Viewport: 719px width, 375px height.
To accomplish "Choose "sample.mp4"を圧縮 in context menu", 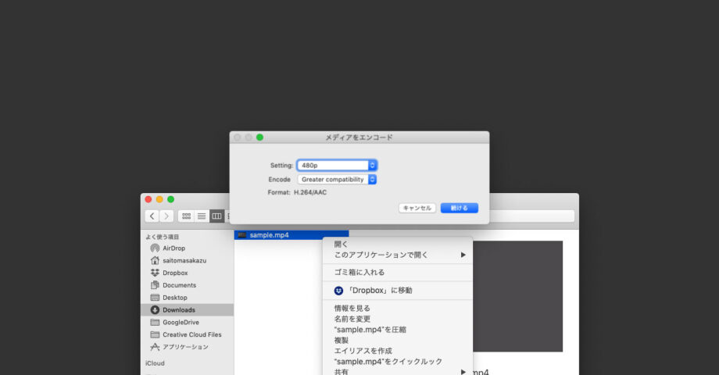I will [x=398, y=330].
